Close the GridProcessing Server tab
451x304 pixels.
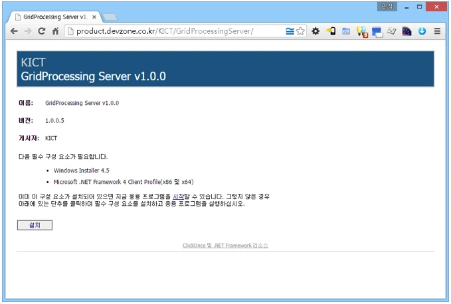(x=94, y=17)
